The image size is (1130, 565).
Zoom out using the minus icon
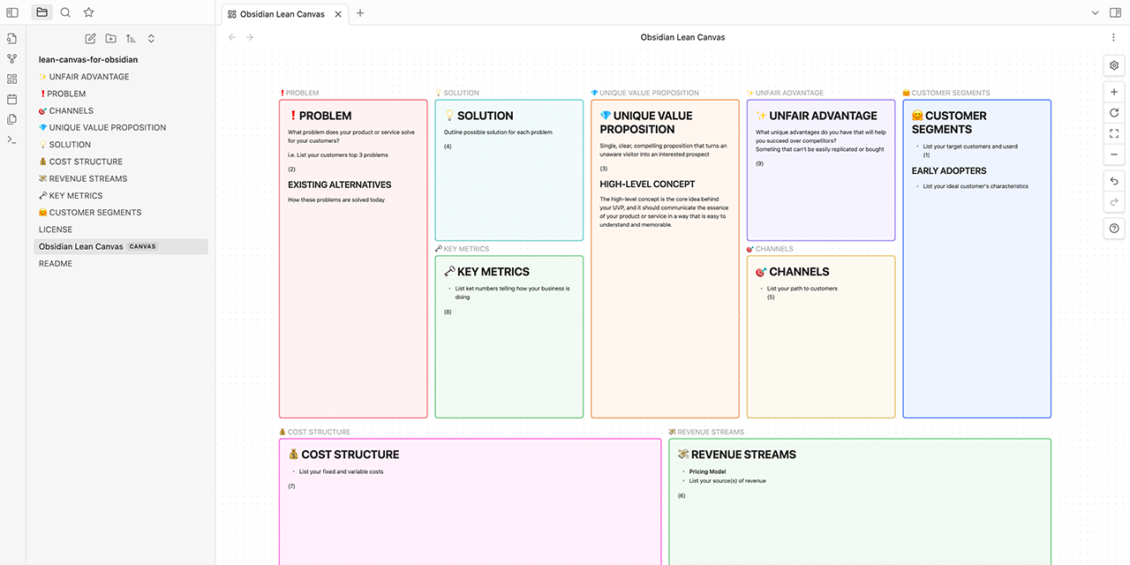1113,154
